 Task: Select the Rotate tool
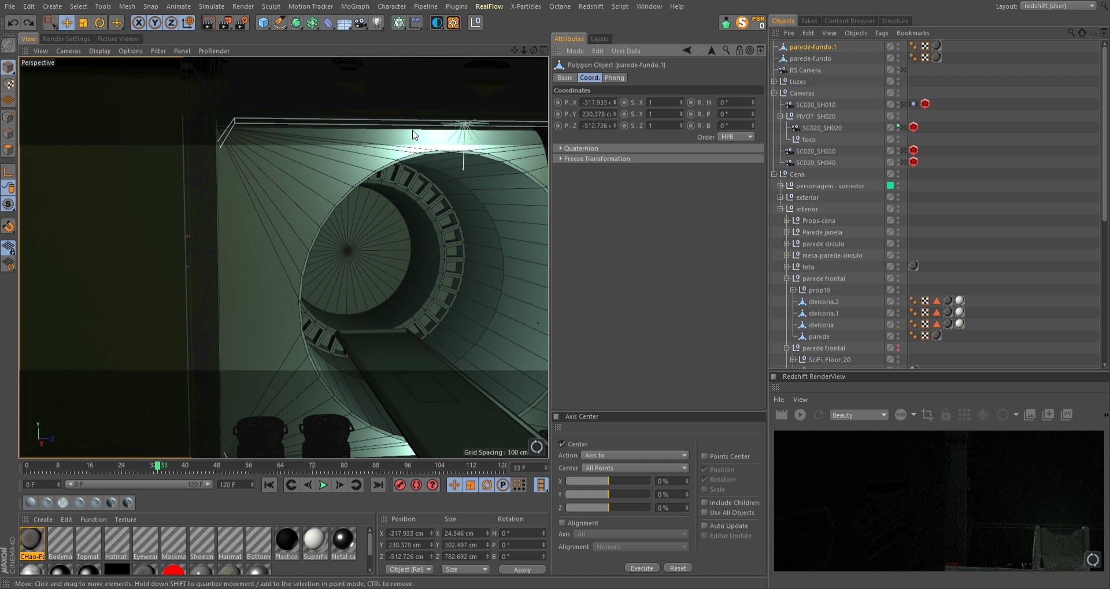click(x=100, y=23)
